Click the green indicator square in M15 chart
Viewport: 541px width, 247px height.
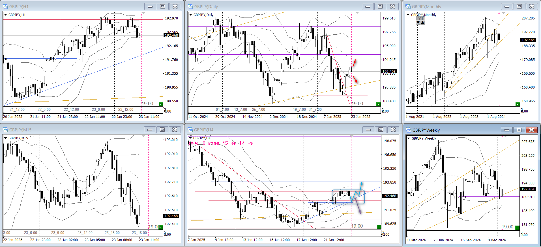pyautogui.click(x=160, y=227)
